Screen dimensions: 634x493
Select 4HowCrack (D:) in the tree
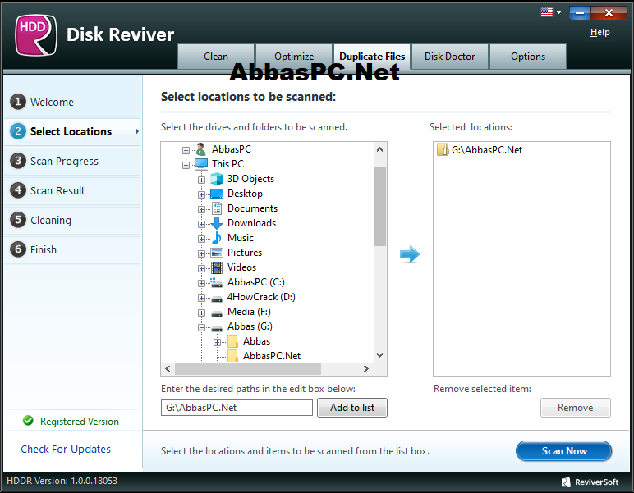pyautogui.click(x=261, y=297)
